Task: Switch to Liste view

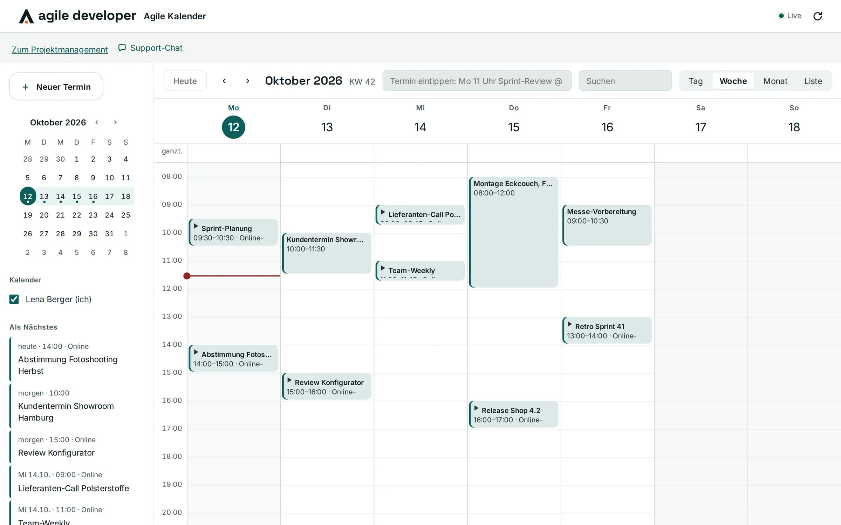Action: point(813,81)
